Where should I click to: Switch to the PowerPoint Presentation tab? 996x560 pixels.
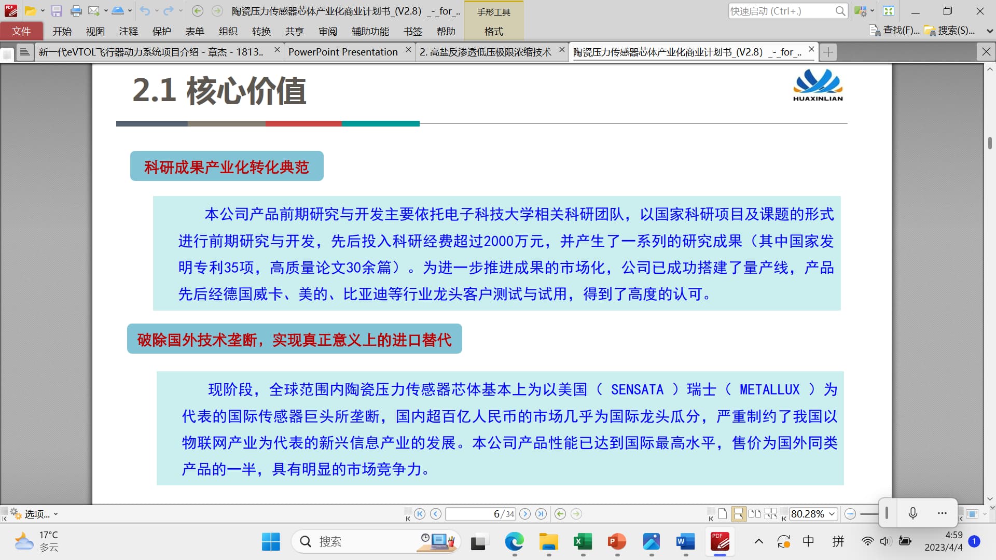(x=343, y=52)
